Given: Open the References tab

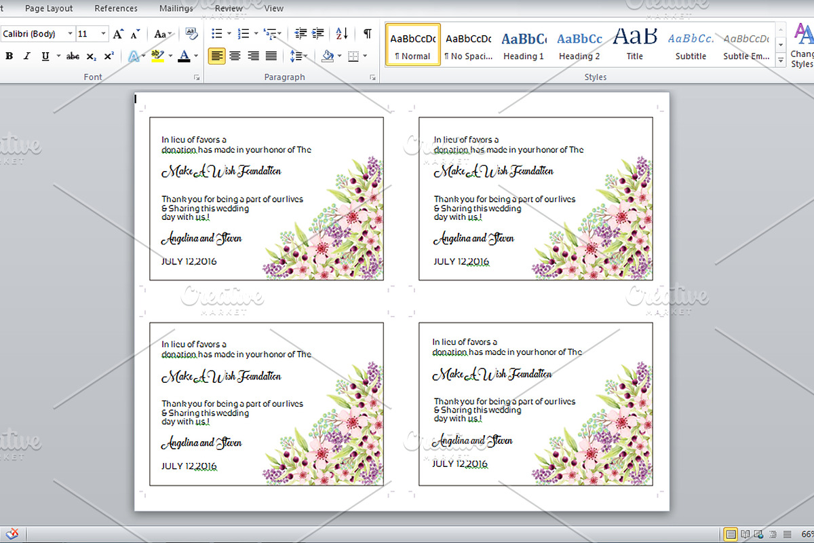Looking at the screenshot, I should click(x=116, y=8).
